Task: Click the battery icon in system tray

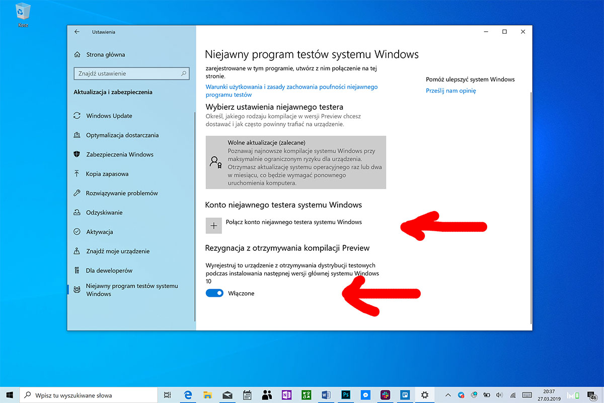Action: click(487, 395)
